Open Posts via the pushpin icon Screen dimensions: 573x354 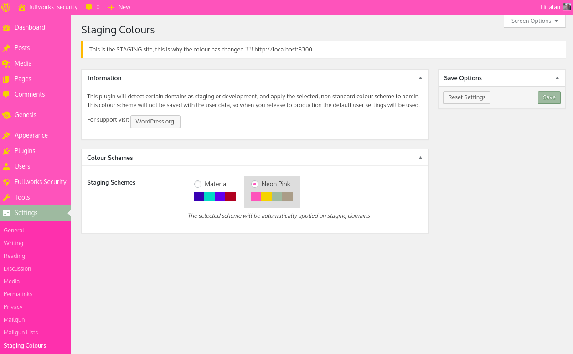6,48
